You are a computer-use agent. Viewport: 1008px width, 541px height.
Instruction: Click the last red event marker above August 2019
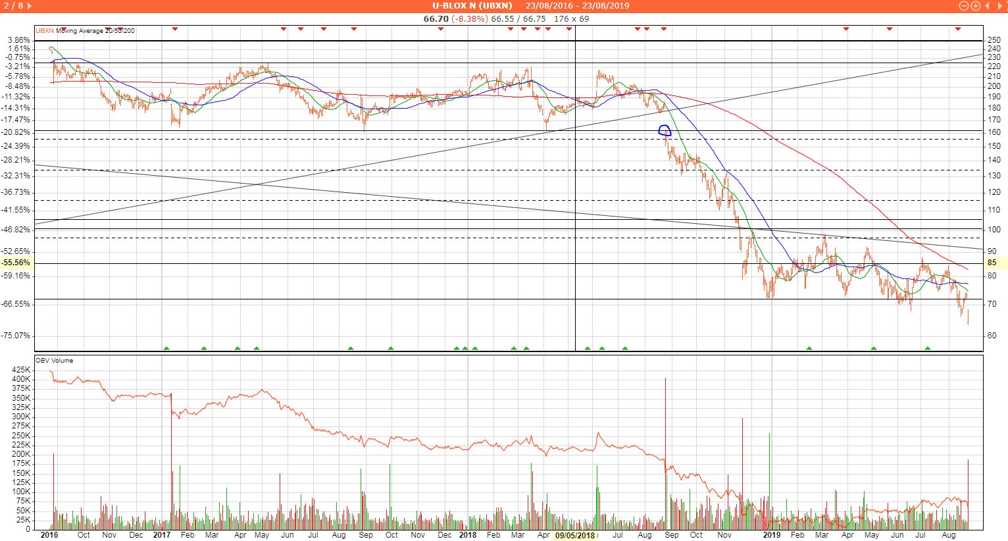tap(958, 28)
